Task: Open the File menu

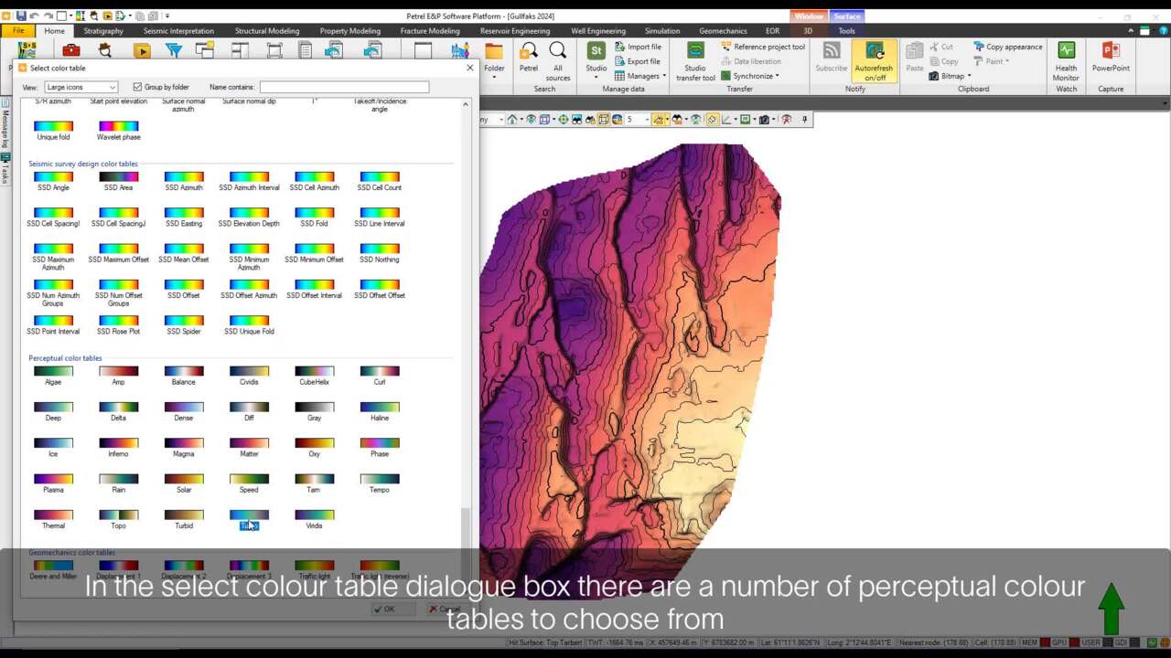Action: pos(18,31)
